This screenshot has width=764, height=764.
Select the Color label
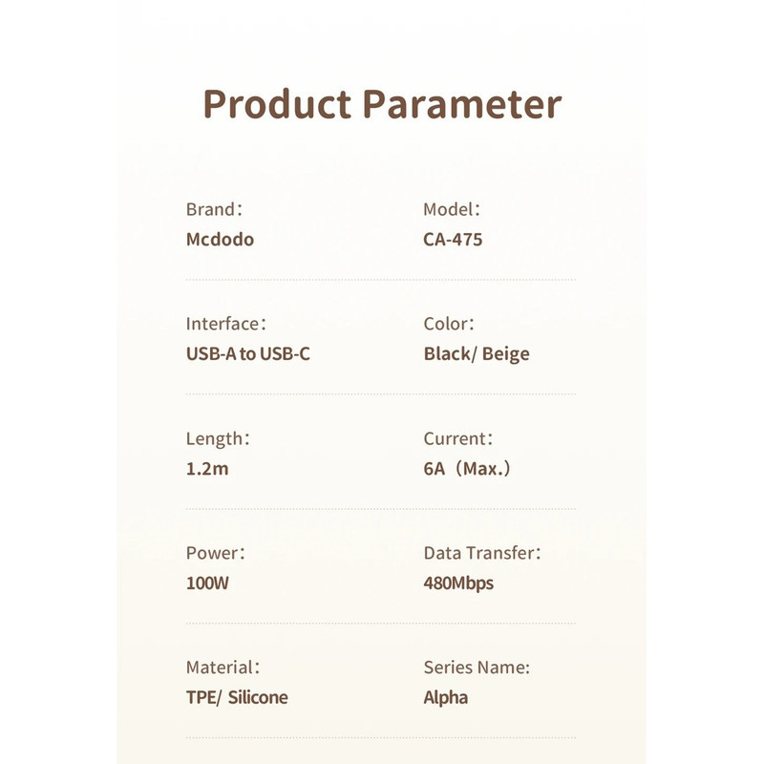(449, 324)
